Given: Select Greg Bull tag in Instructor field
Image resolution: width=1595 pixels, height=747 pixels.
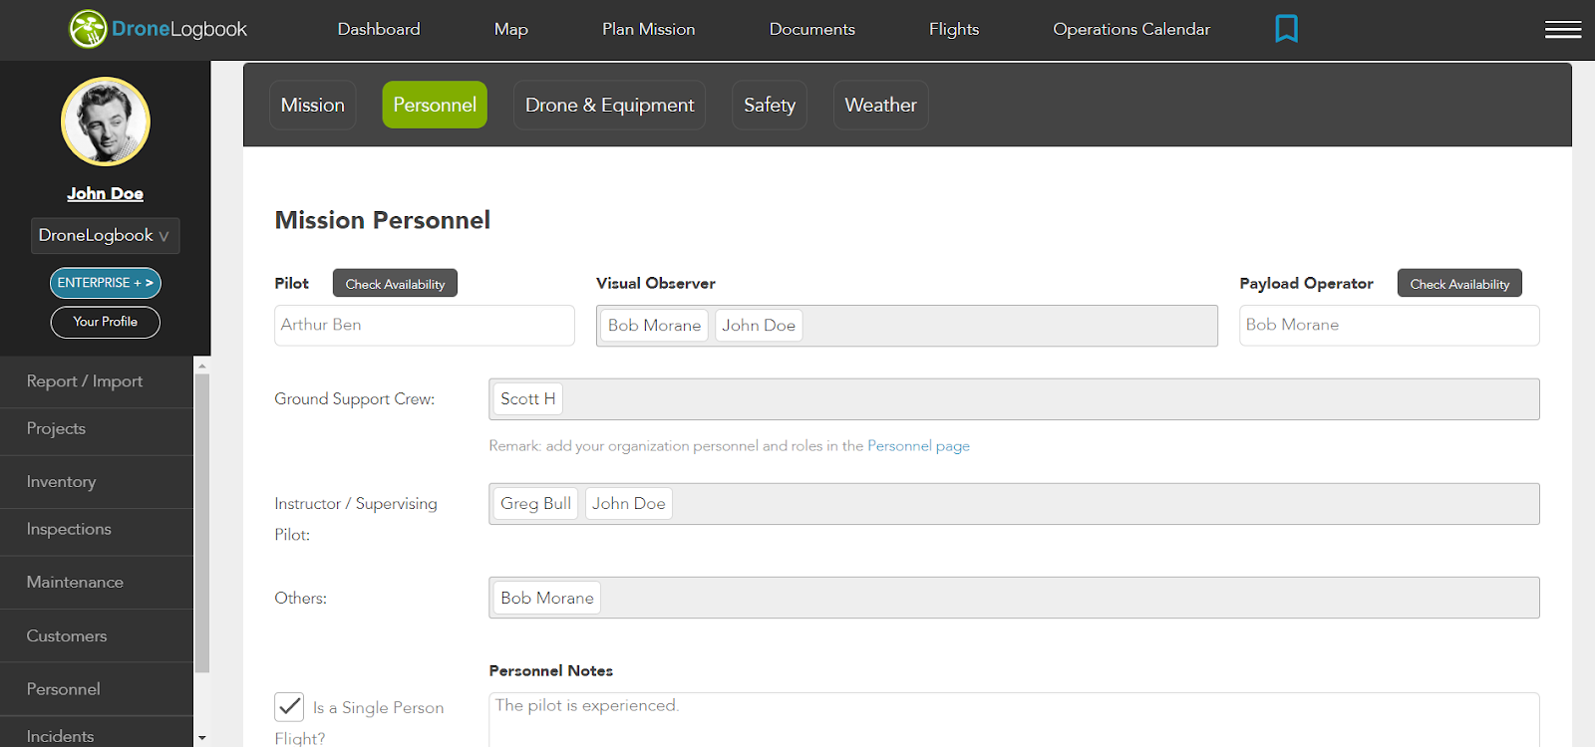Looking at the screenshot, I should 535,504.
